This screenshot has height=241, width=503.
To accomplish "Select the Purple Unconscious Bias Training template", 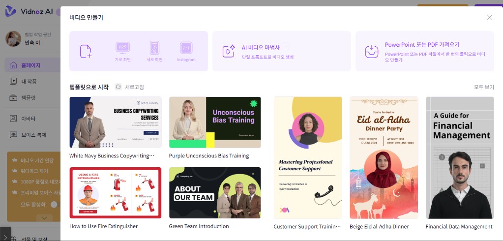I will 215,122.
